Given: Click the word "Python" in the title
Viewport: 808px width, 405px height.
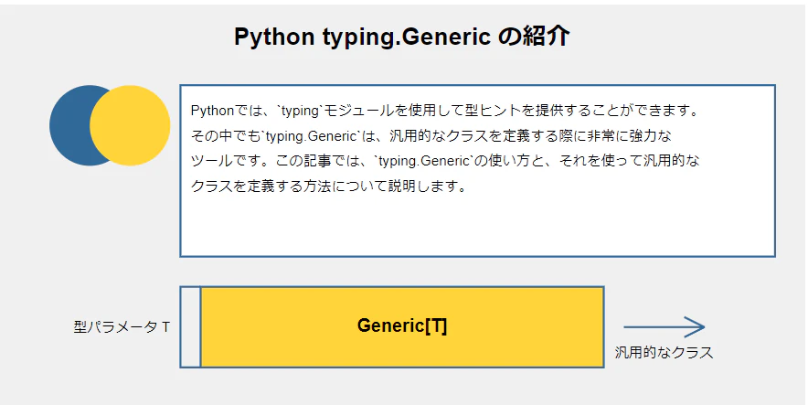Looking at the screenshot, I should tap(275, 37).
